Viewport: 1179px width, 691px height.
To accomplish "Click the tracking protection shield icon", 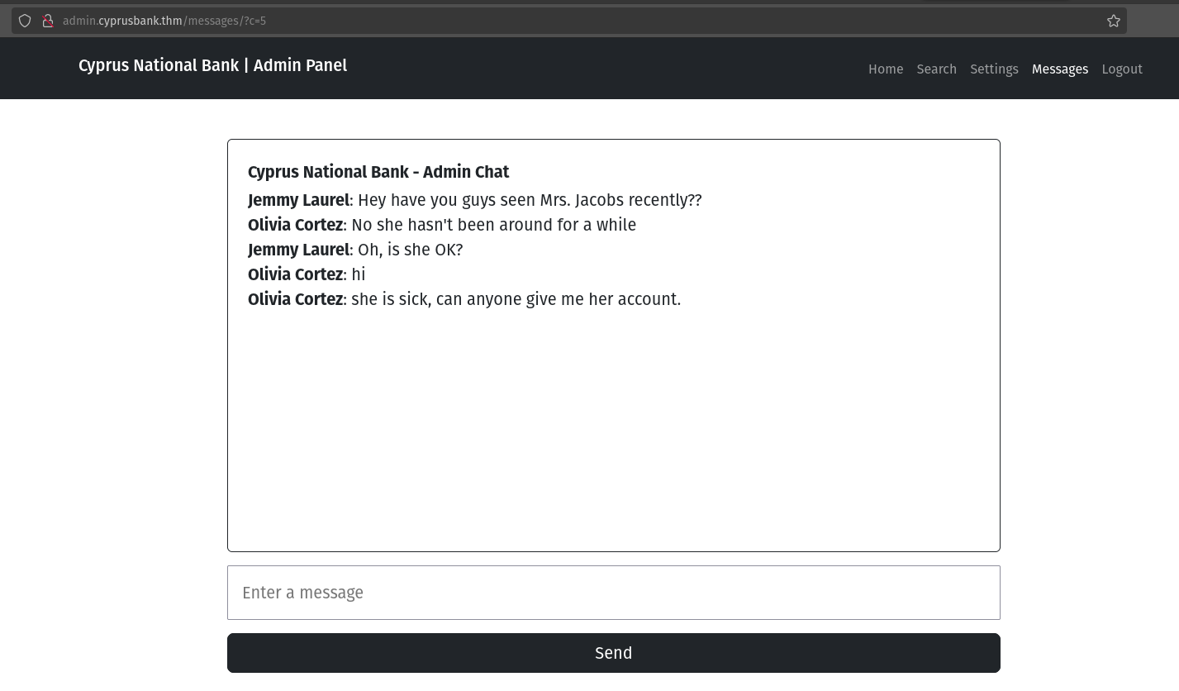I will coord(25,21).
